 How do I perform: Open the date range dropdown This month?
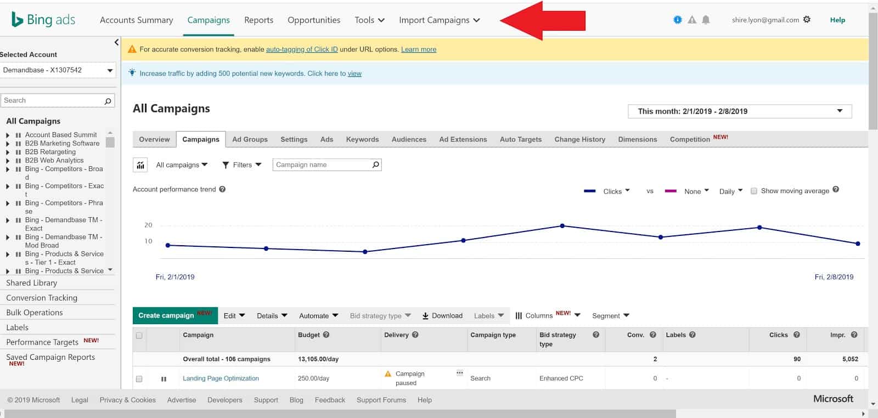pos(740,111)
